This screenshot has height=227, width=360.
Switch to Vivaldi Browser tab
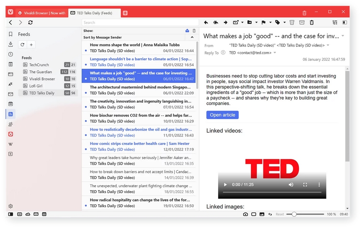[42, 13]
